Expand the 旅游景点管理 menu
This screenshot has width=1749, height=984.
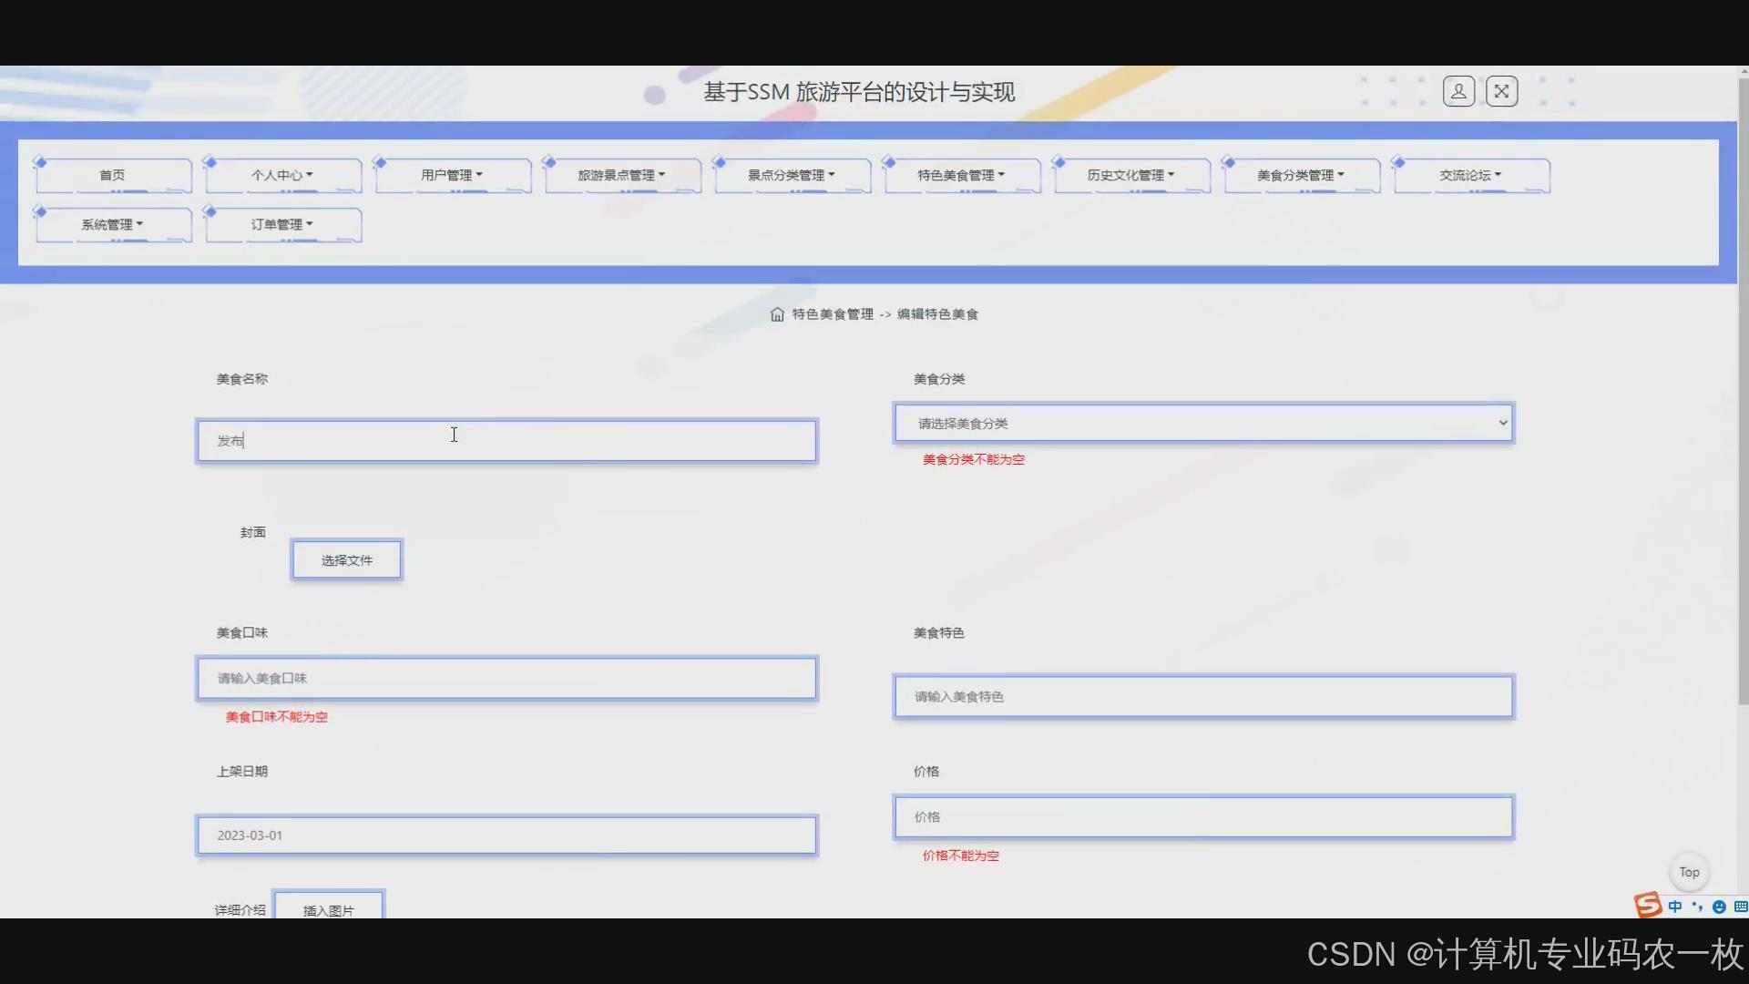click(622, 175)
